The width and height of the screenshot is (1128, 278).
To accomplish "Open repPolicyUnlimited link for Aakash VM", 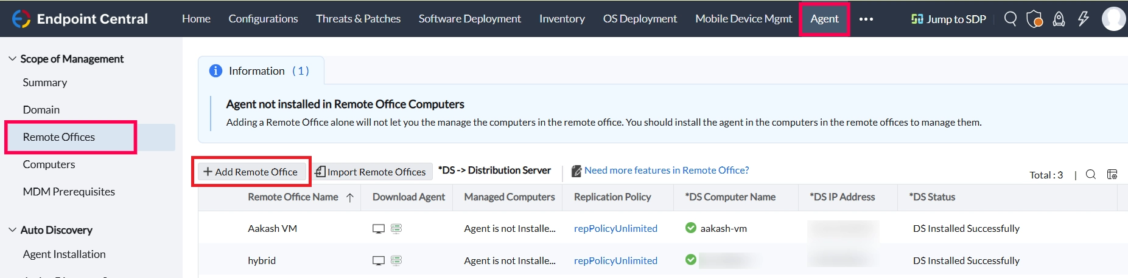I will 615,229.
